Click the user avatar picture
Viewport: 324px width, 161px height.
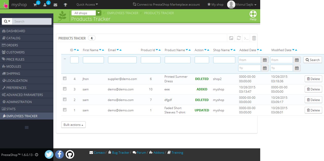click(231, 5)
